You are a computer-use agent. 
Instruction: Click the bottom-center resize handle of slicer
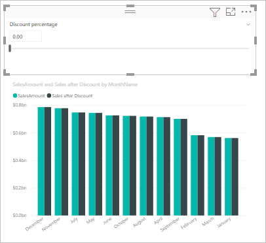click(x=130, y=74)
